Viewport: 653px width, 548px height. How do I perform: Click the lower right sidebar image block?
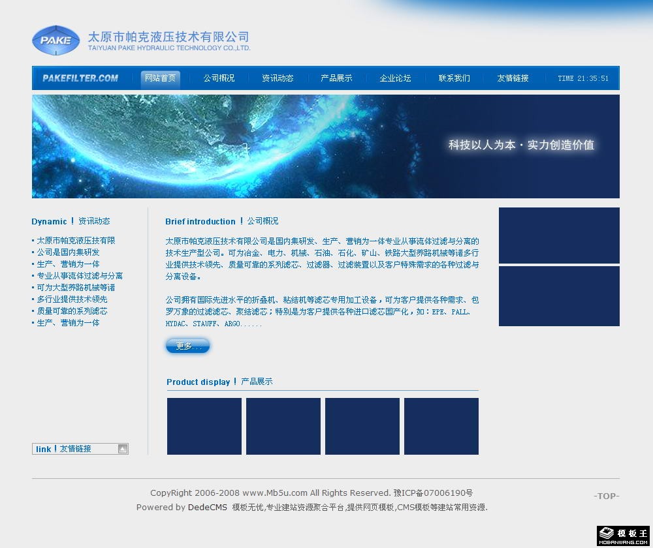pyautogui.click(x=560, y=296)
